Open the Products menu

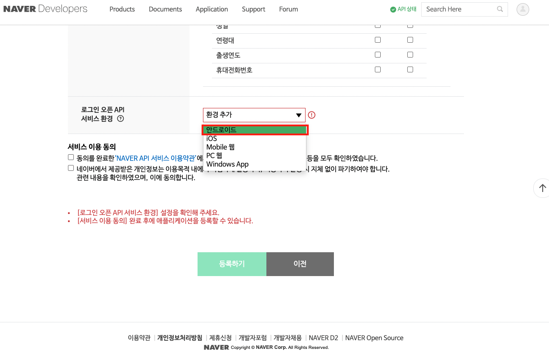tap(122, 9)
